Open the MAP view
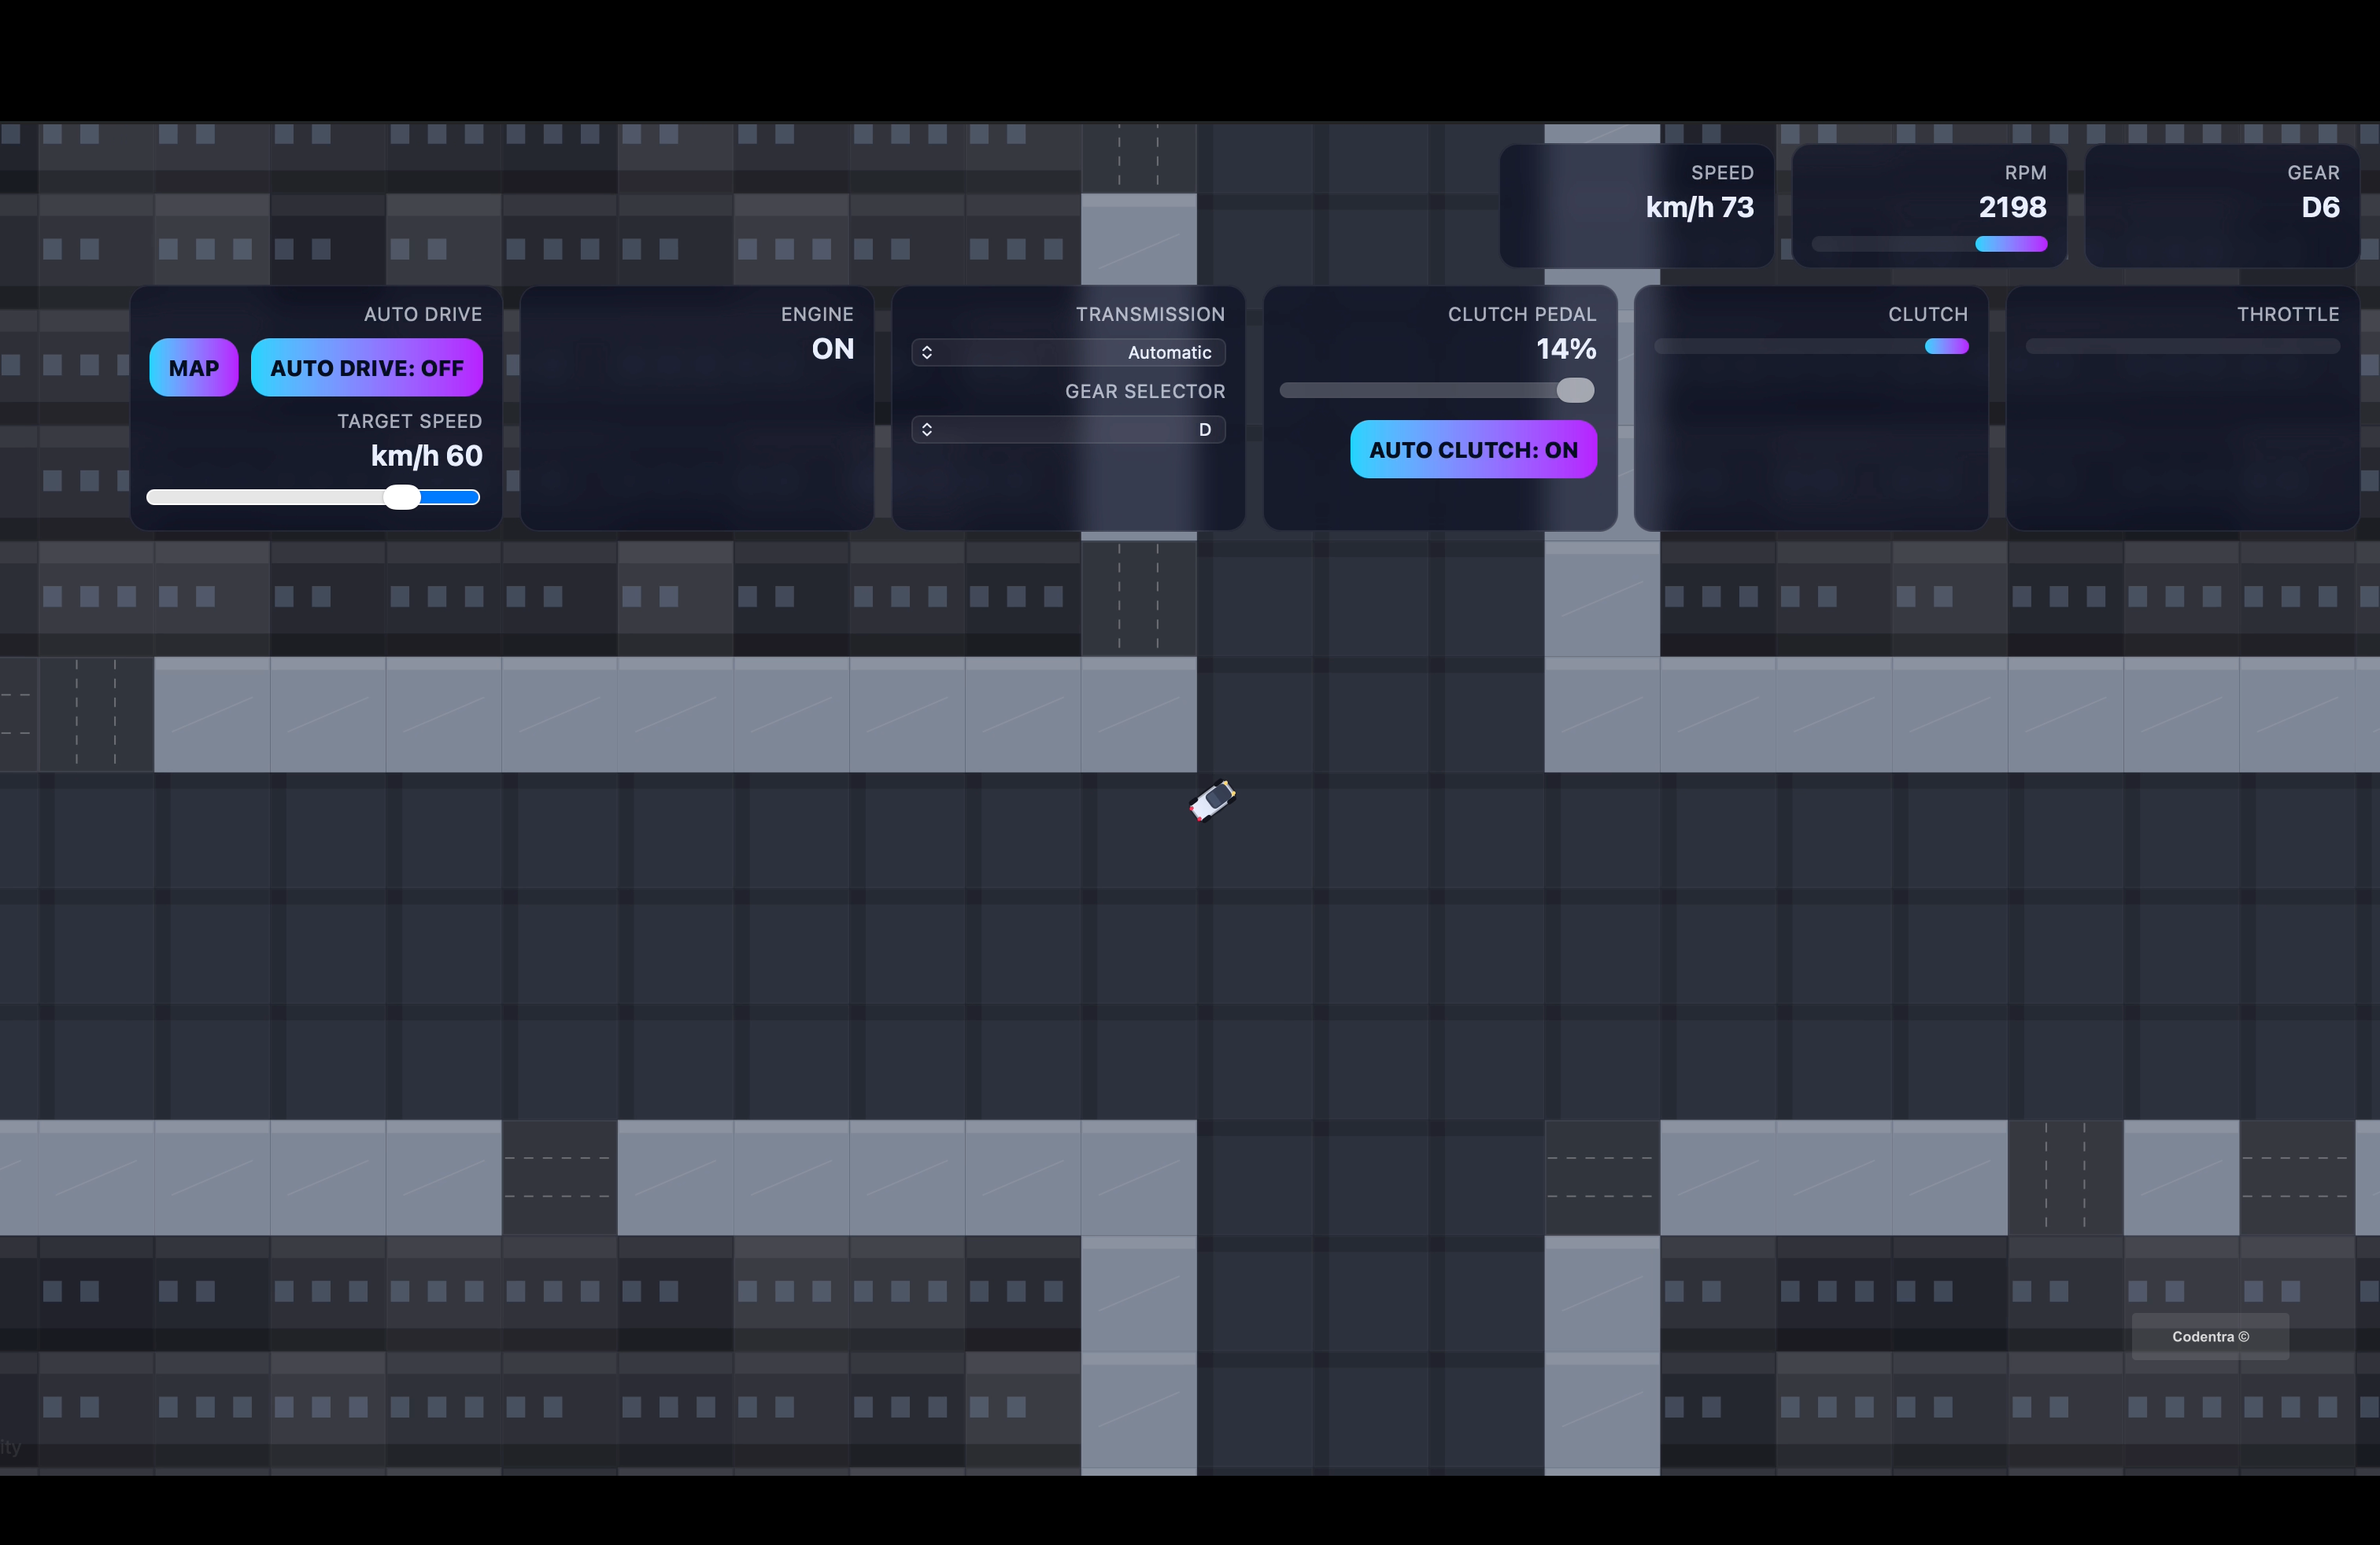Screen dimensions: 2380x1545 194,367
